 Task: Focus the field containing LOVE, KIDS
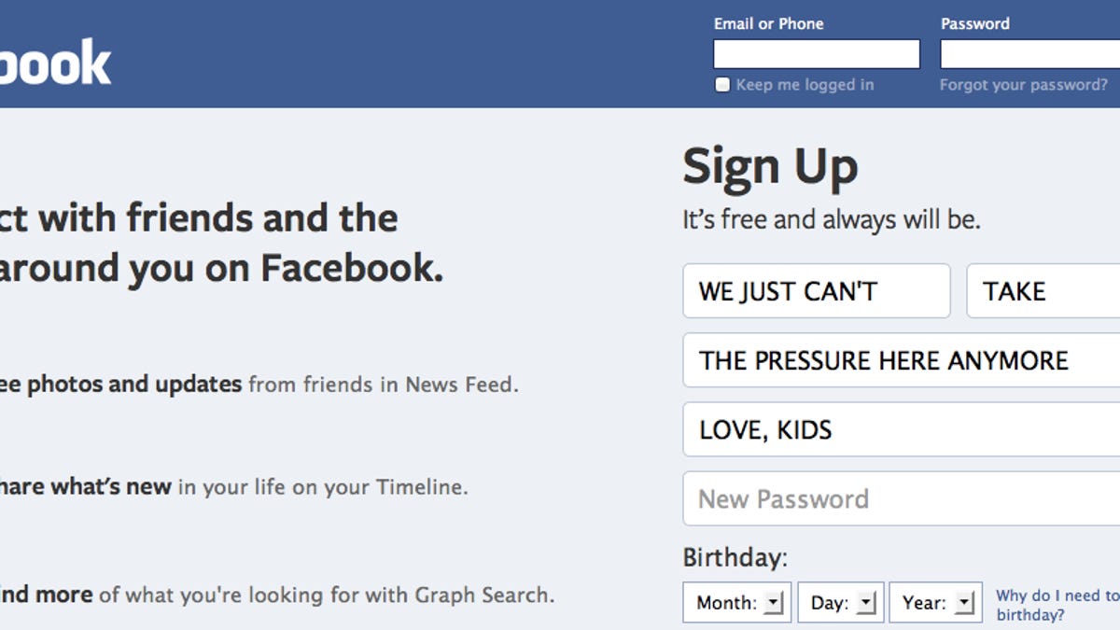tap(901, 429)
